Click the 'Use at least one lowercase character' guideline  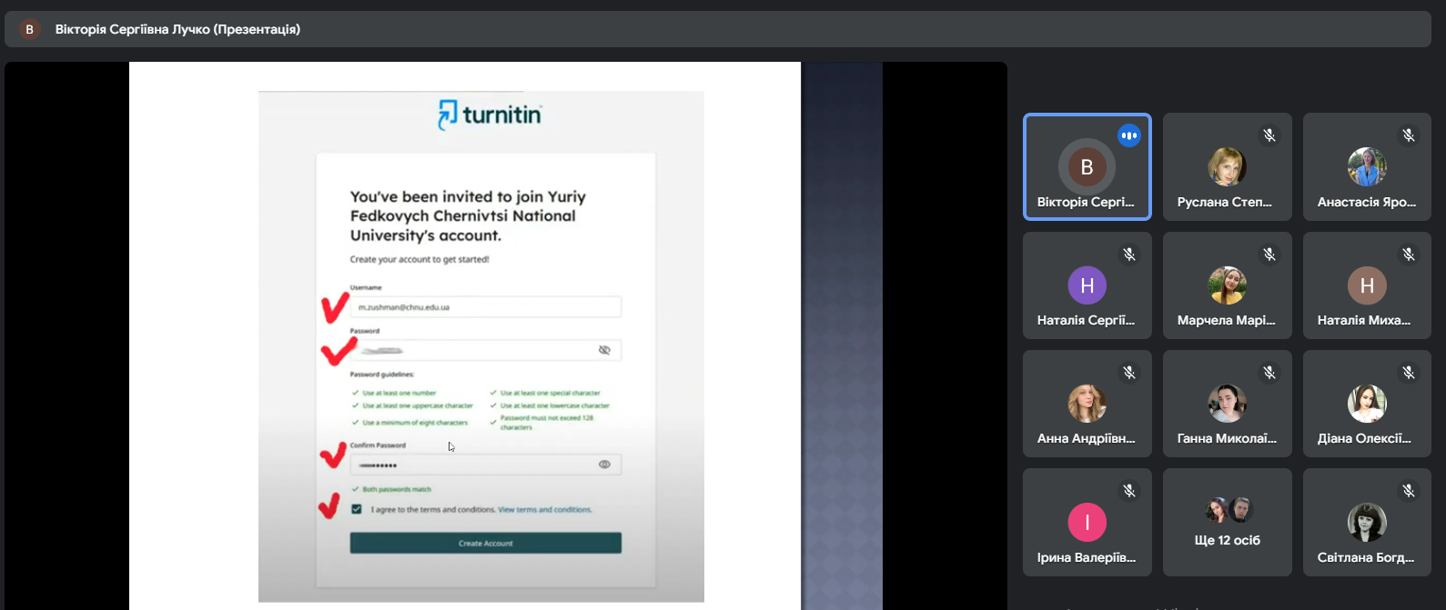tap(555, 405)
